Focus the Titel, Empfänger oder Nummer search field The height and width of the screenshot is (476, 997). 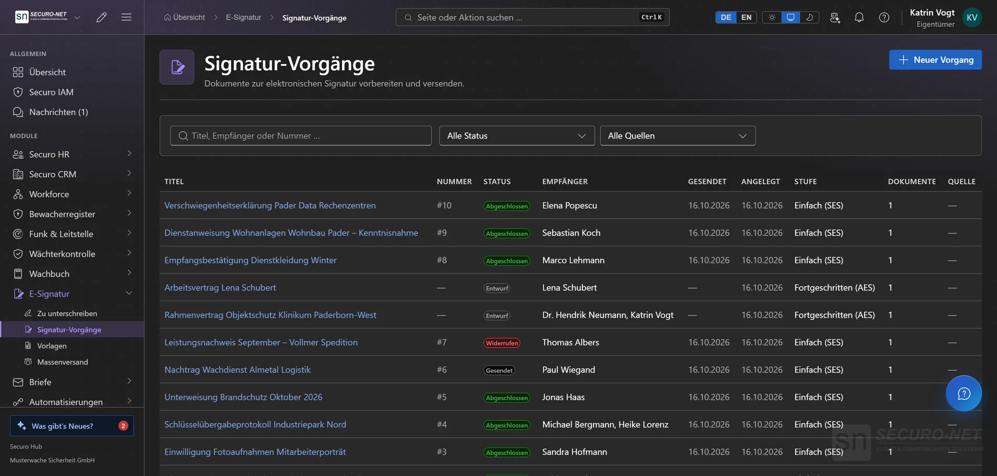(x=301, y=135)
